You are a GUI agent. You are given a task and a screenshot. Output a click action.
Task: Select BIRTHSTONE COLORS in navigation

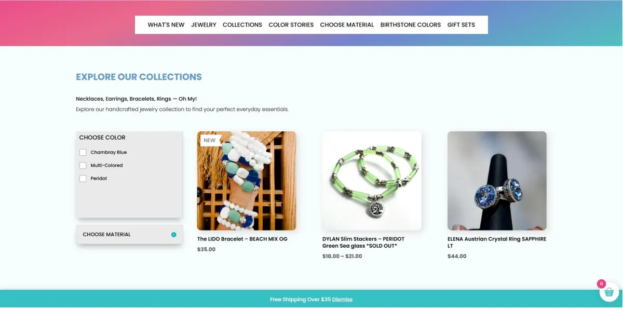pyautogui.click(x=411, y=25)
